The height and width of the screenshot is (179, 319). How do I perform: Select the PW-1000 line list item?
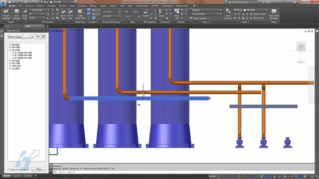coord(16,47)
